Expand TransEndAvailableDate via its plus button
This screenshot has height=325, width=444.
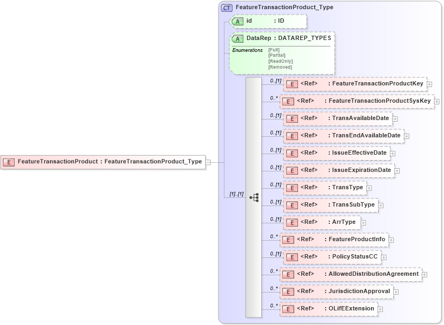(406, 136)
